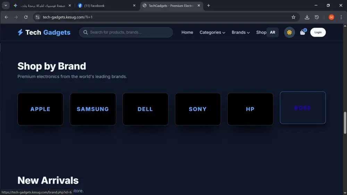Viewport: 347px width, 195px height.
Task: Click the orange M profile avatar
Action: coord(331,17)
